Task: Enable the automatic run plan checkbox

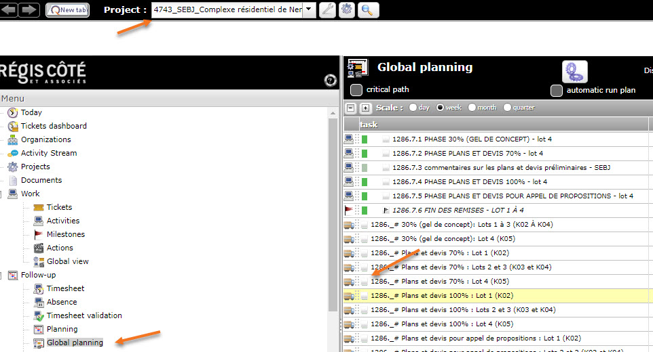Action: 557,90
